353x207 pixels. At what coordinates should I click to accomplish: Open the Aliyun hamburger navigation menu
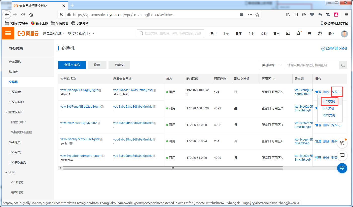(8, 33)
